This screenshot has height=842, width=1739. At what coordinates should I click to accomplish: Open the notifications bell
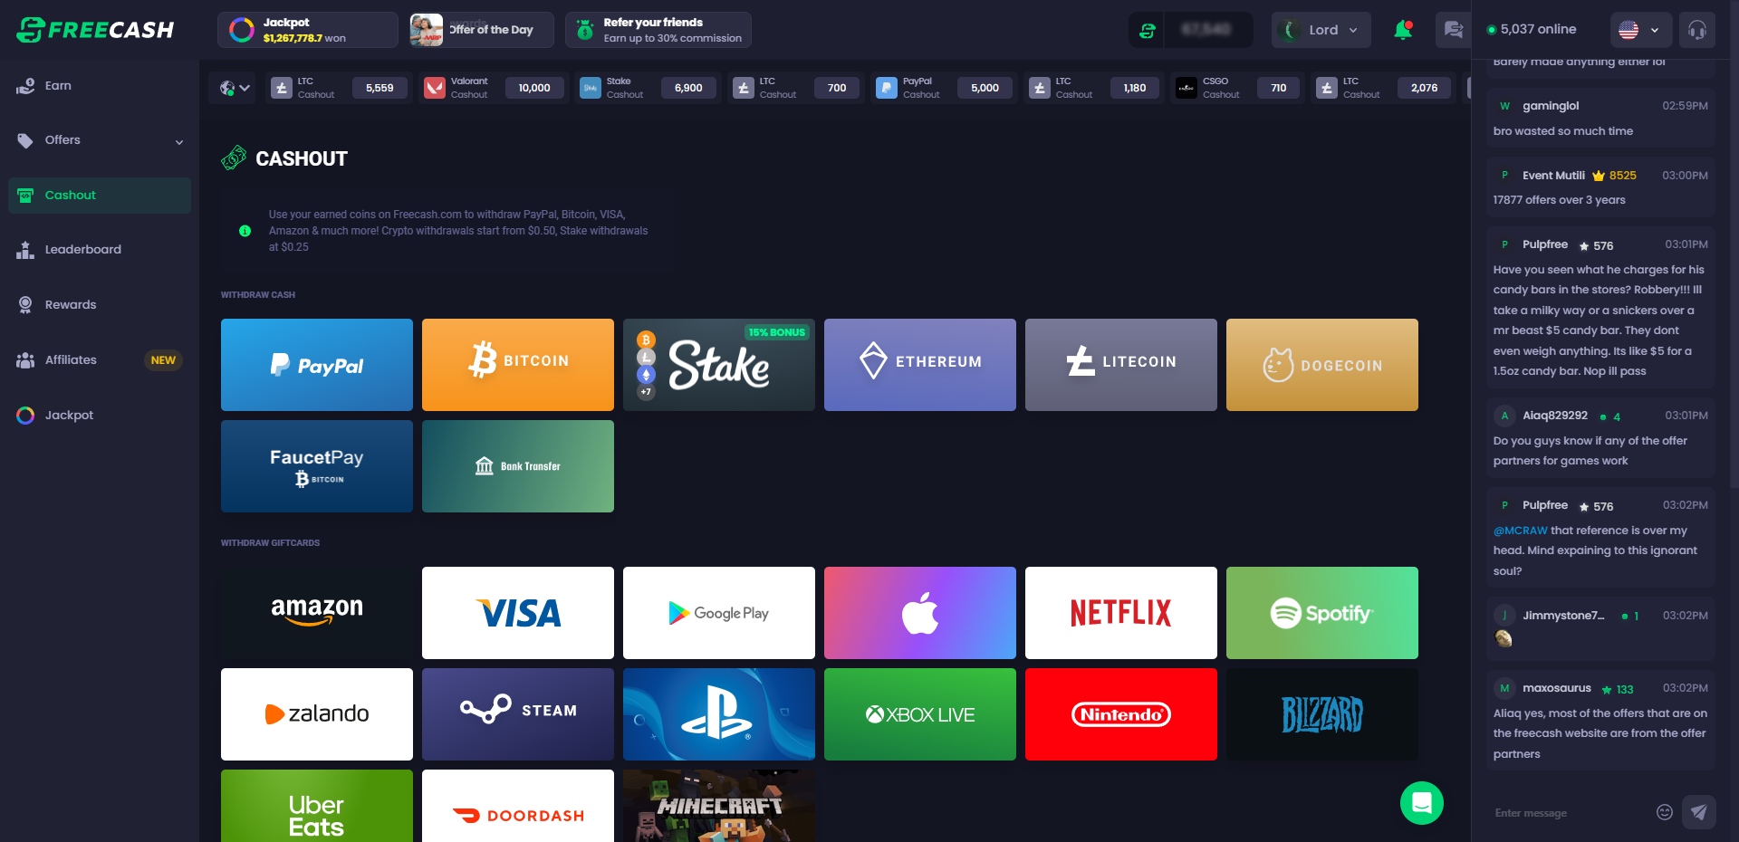click(x=1403, y=30)
